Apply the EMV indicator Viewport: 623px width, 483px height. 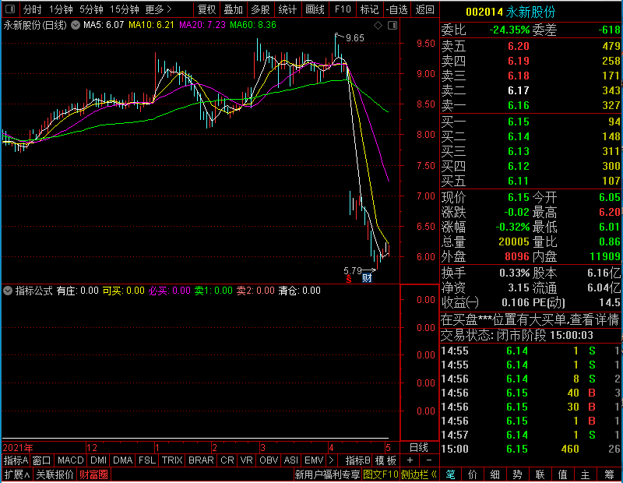point(314,460)
